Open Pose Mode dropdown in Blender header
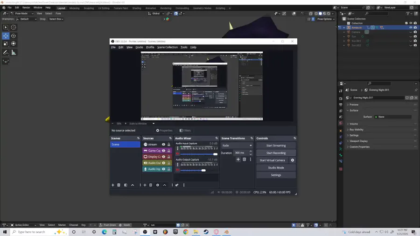This screenshot has height=236, width=420. pos(22,14)
